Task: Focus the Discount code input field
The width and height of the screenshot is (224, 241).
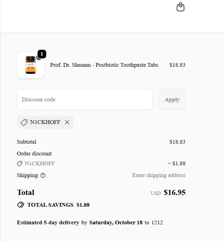Action: pyautogui.click(x=85, y=99)
